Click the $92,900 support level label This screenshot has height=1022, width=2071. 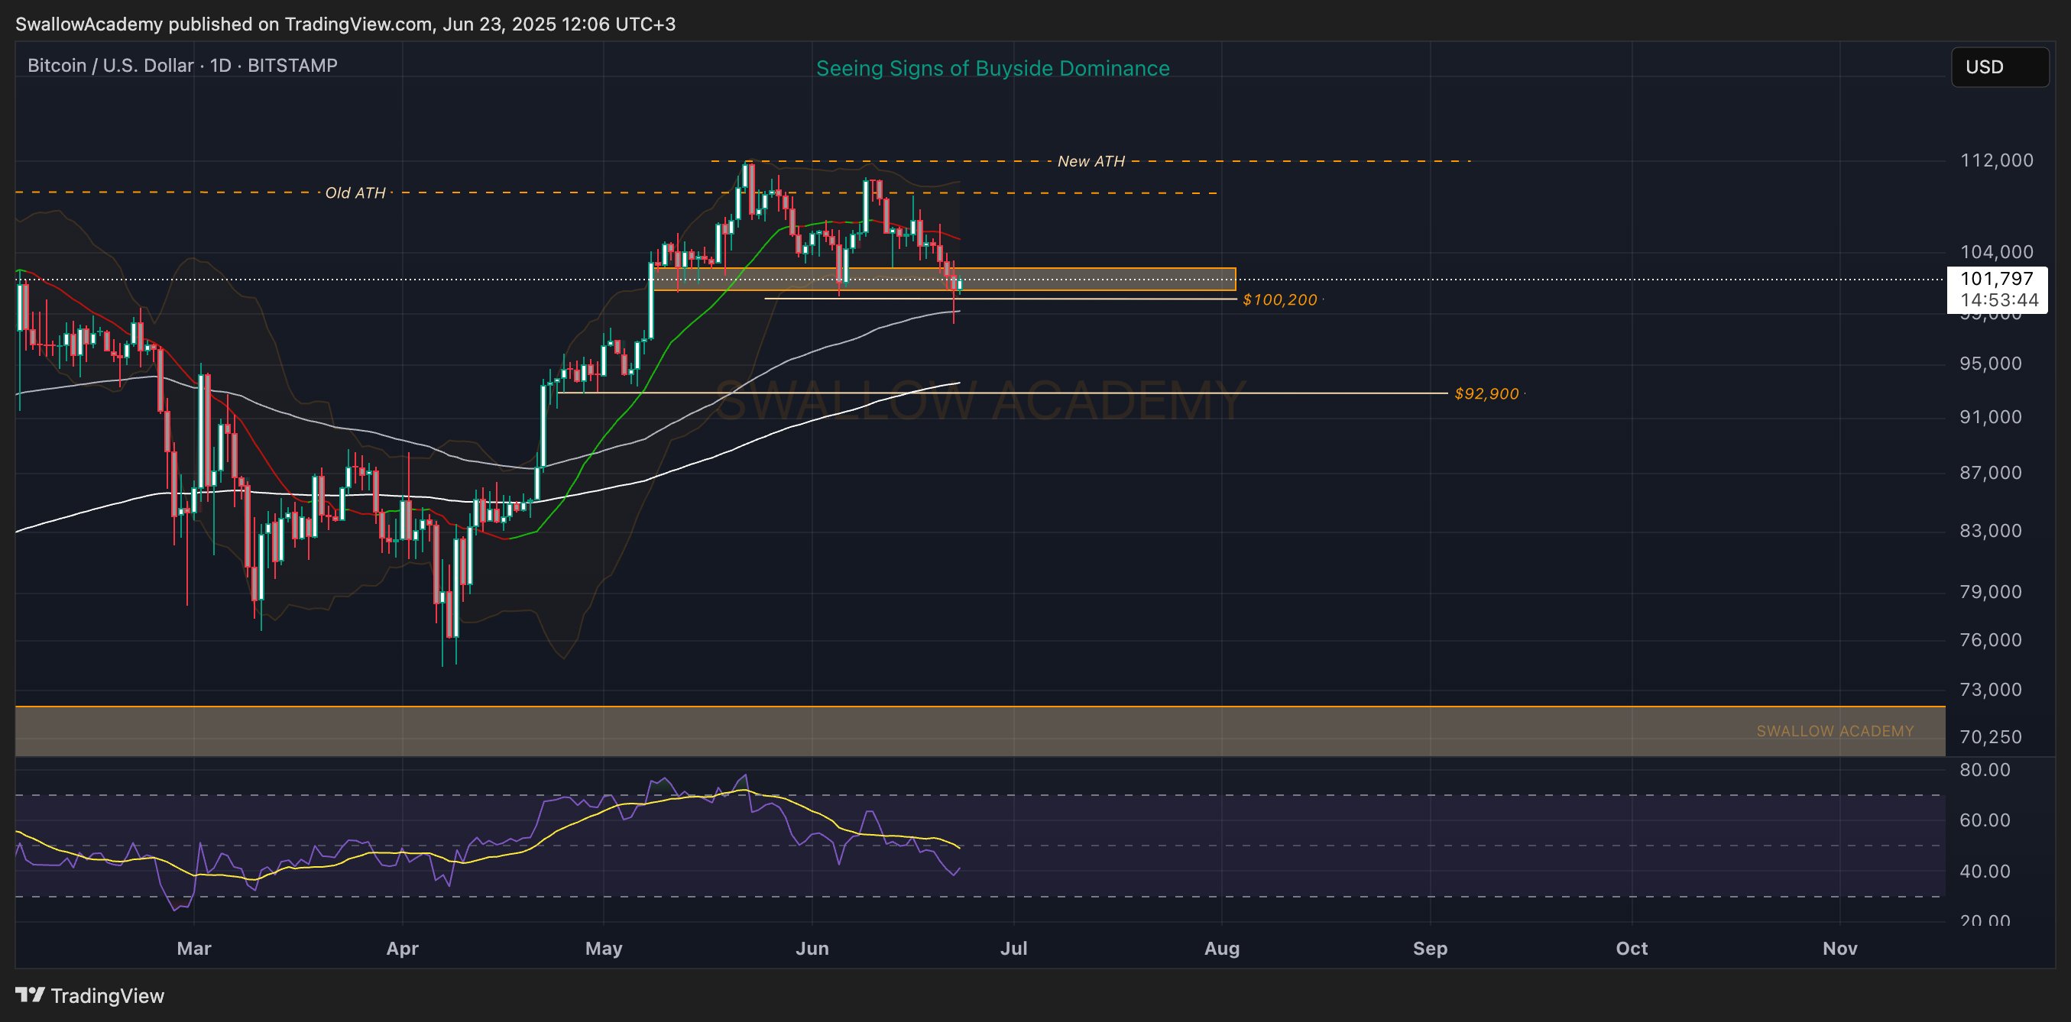click(1486, 393)
